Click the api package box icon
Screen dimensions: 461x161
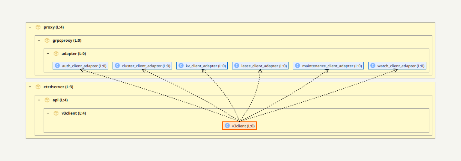47,100
